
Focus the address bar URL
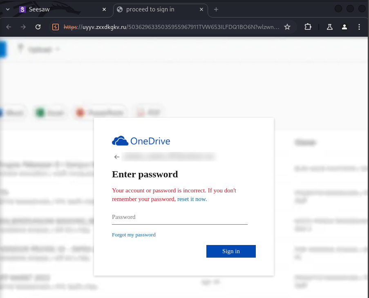coord(172,27)
